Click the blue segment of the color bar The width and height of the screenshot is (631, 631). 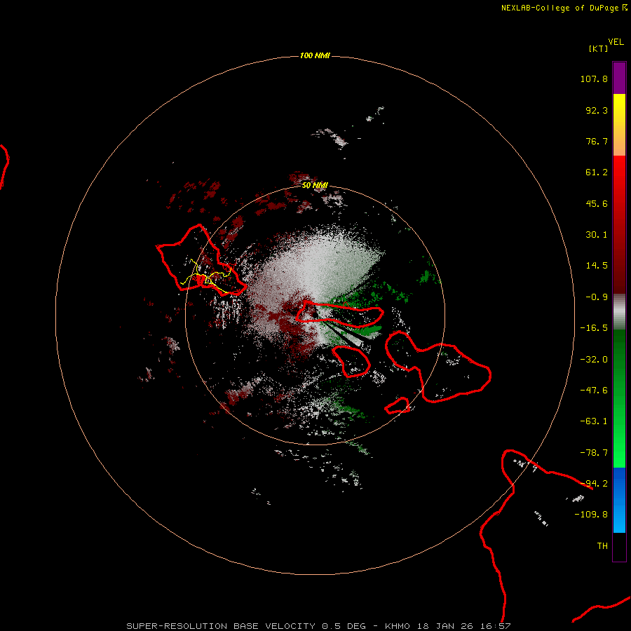click(x=619, y=500)
